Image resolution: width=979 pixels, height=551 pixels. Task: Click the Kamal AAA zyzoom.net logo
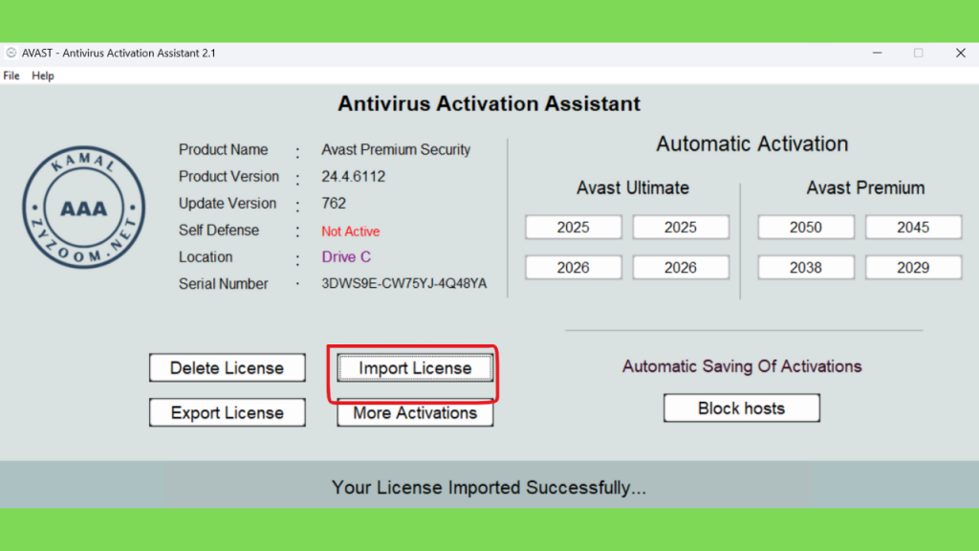[84, 208]
